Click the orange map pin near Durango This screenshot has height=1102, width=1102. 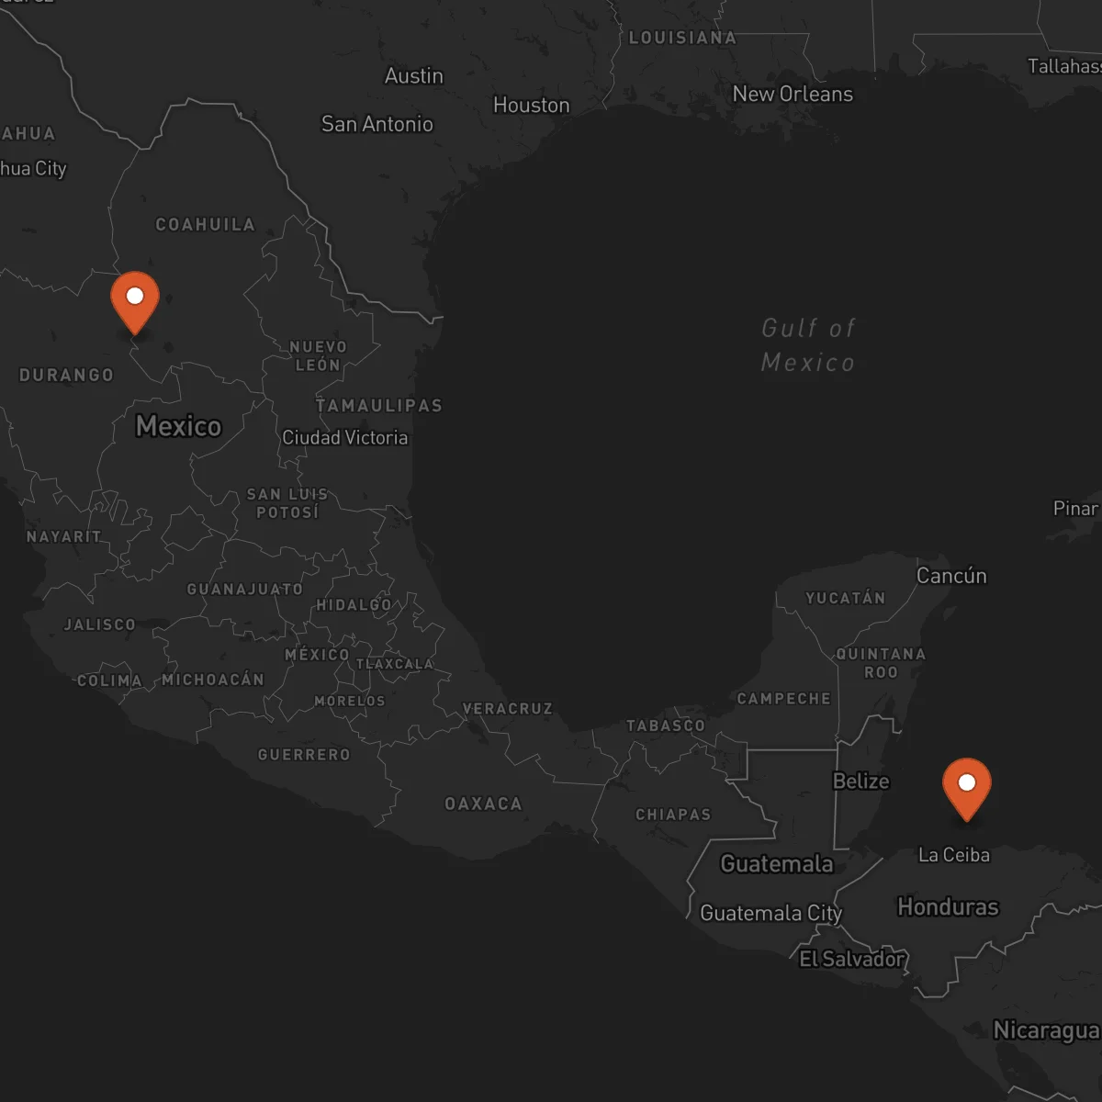(135, 303)
